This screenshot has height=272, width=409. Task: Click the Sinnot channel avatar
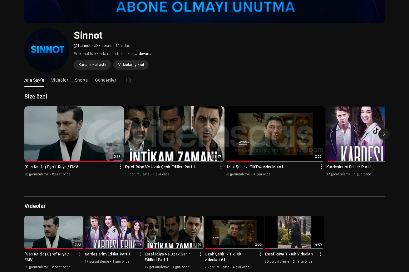coord(47,50)
